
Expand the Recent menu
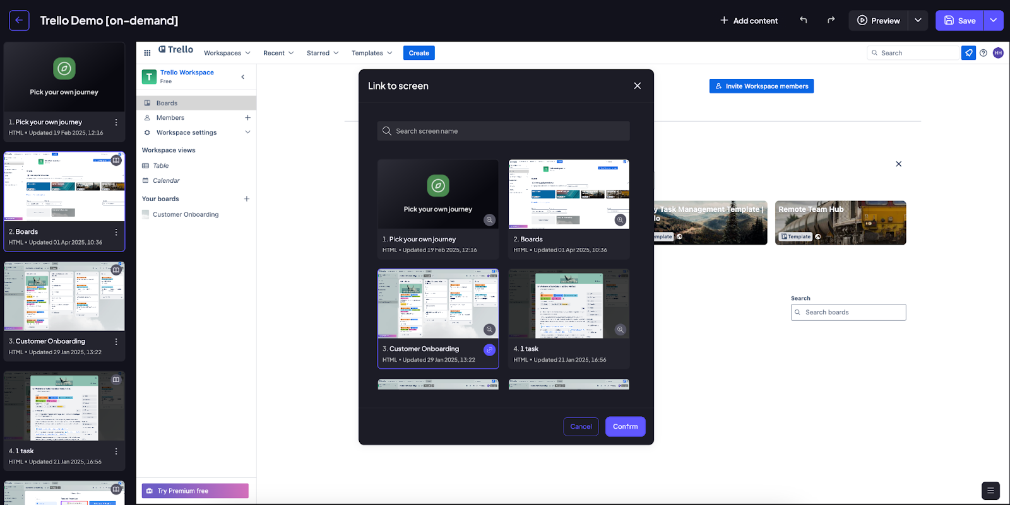[278, 53]
